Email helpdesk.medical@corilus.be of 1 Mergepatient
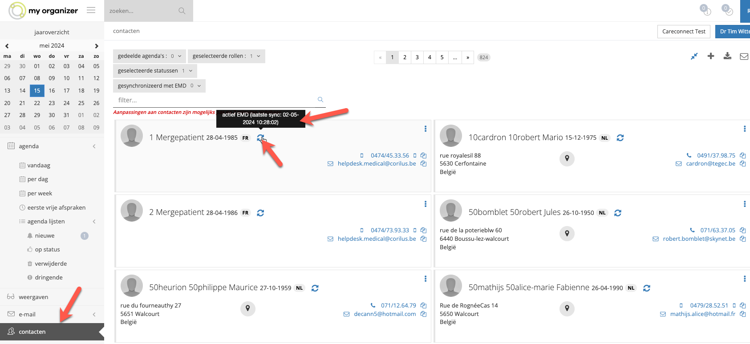 377,164
